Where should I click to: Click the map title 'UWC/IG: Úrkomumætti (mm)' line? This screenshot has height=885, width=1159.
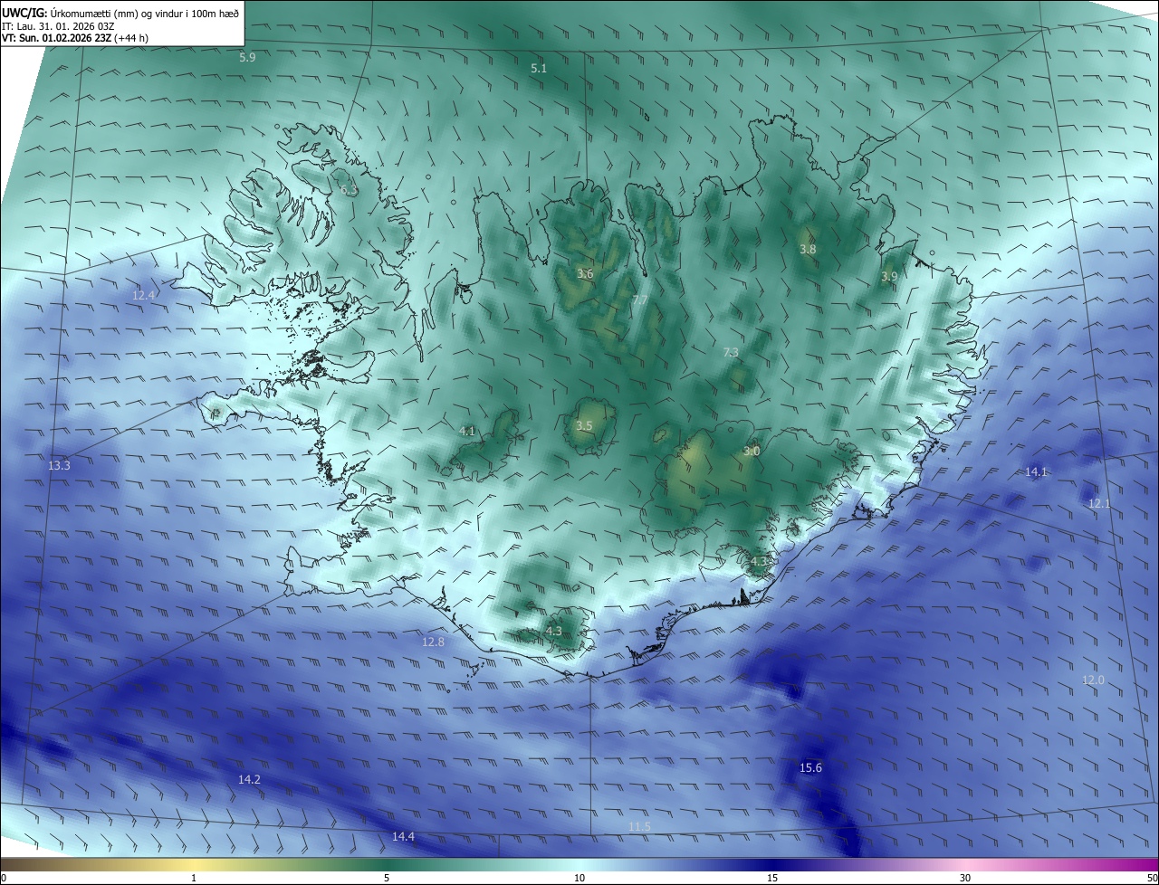120,12
